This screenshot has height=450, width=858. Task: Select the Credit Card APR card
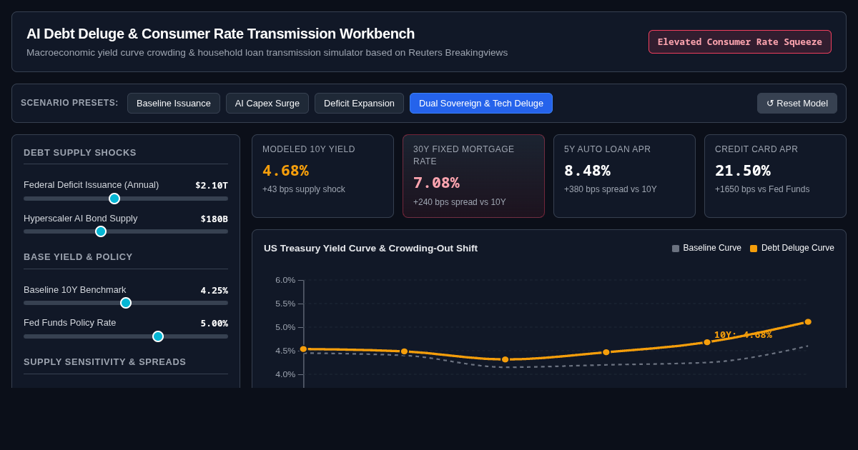pyautogui.click(x=775, y=176)
